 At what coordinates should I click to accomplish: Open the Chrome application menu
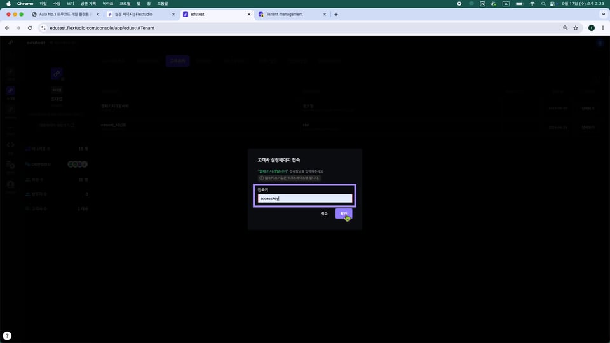pos(25,4)
